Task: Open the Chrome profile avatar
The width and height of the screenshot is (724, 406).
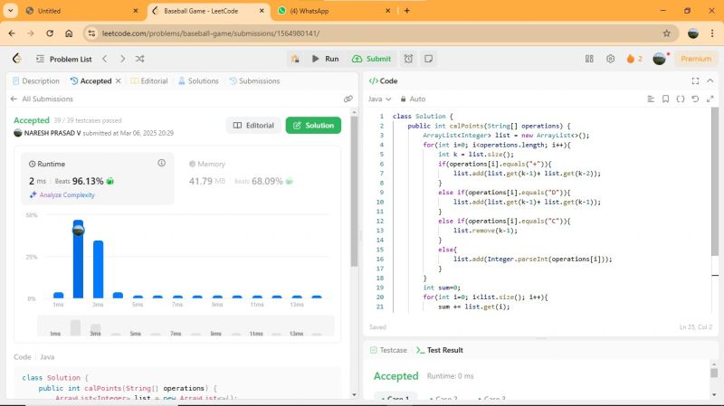Action: (x=693, y=33)
